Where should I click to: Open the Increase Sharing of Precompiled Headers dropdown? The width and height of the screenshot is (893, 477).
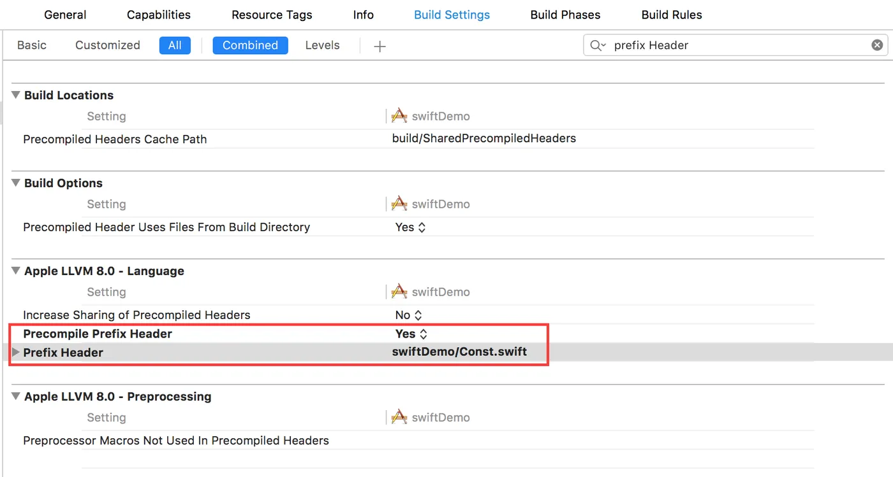point(409,315)
